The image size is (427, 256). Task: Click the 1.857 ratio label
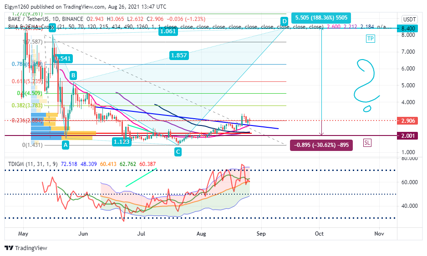click(x=178, y=55)
